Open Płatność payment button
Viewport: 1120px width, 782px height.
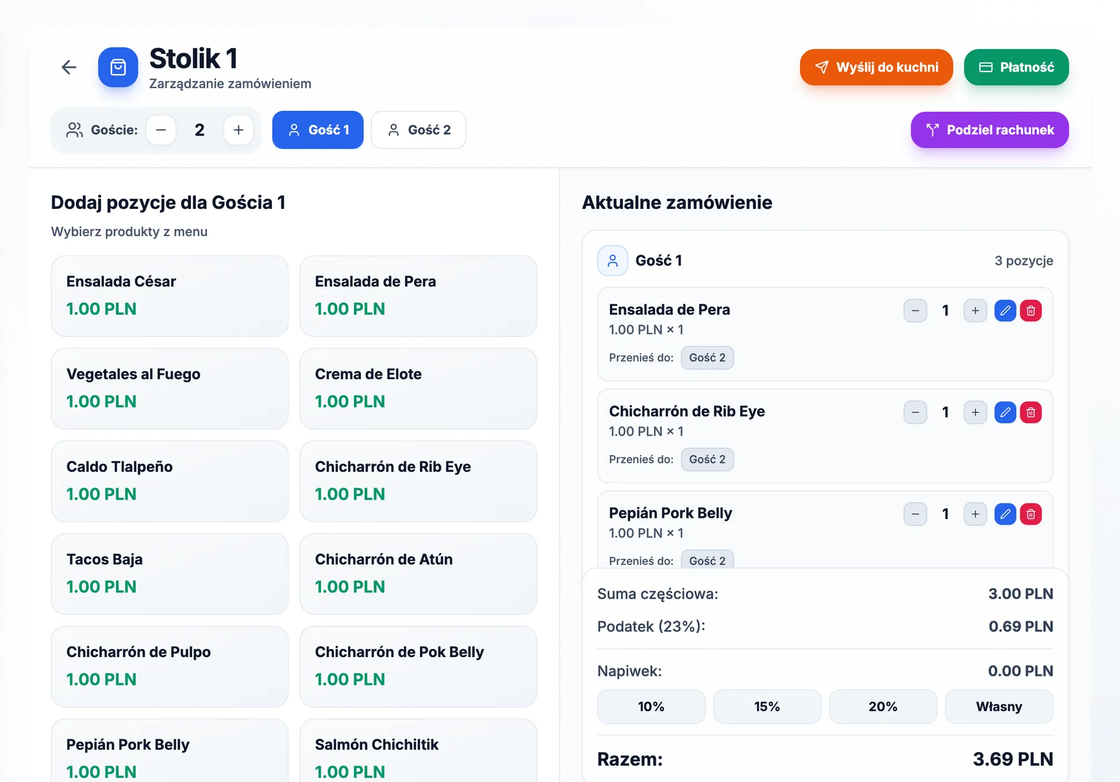point(1016,67)
